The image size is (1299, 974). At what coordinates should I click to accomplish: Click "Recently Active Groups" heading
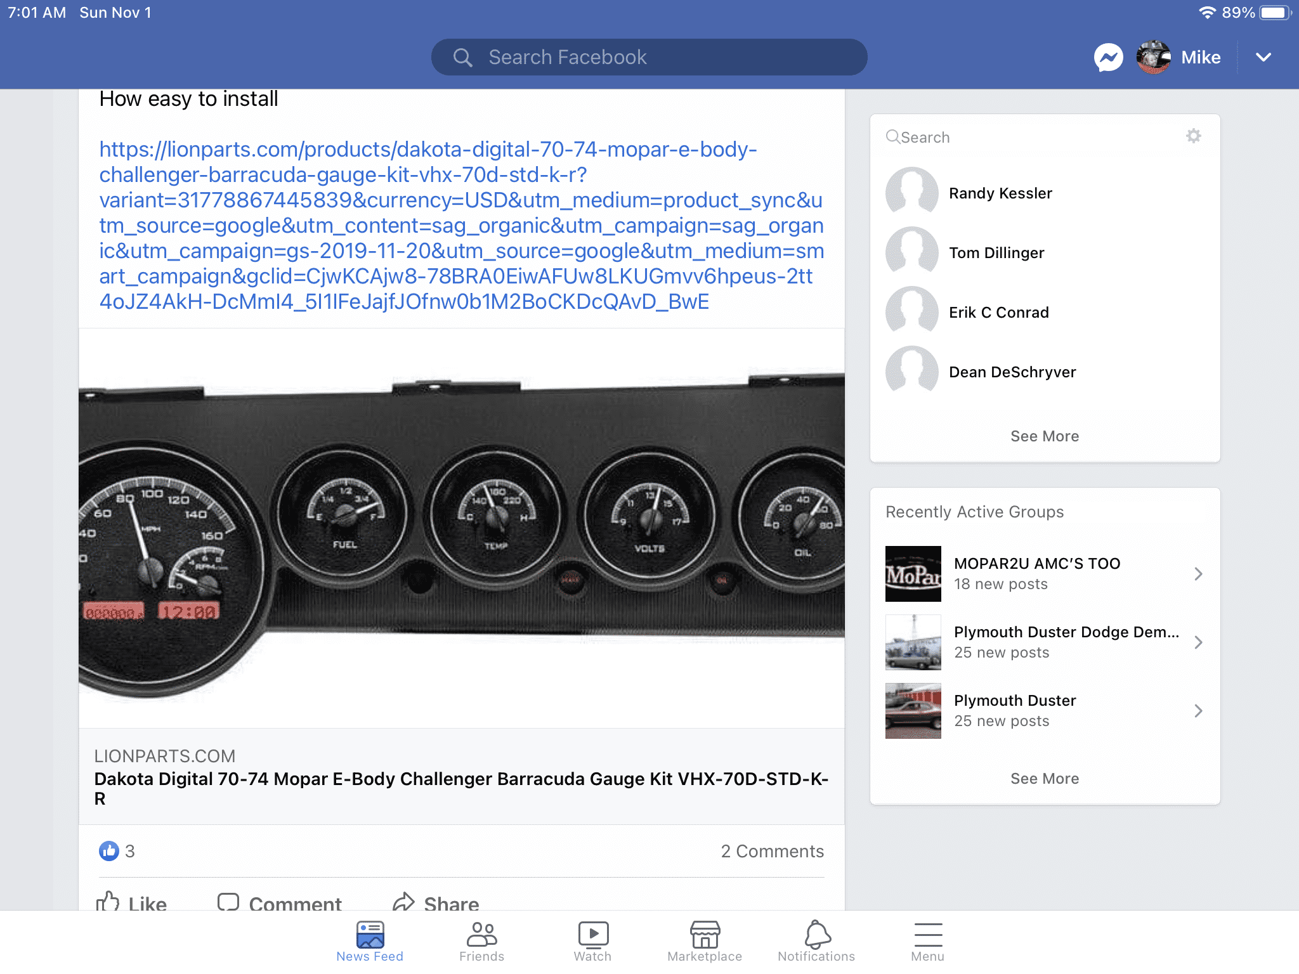pyautogui.click(x=974, y=512)
